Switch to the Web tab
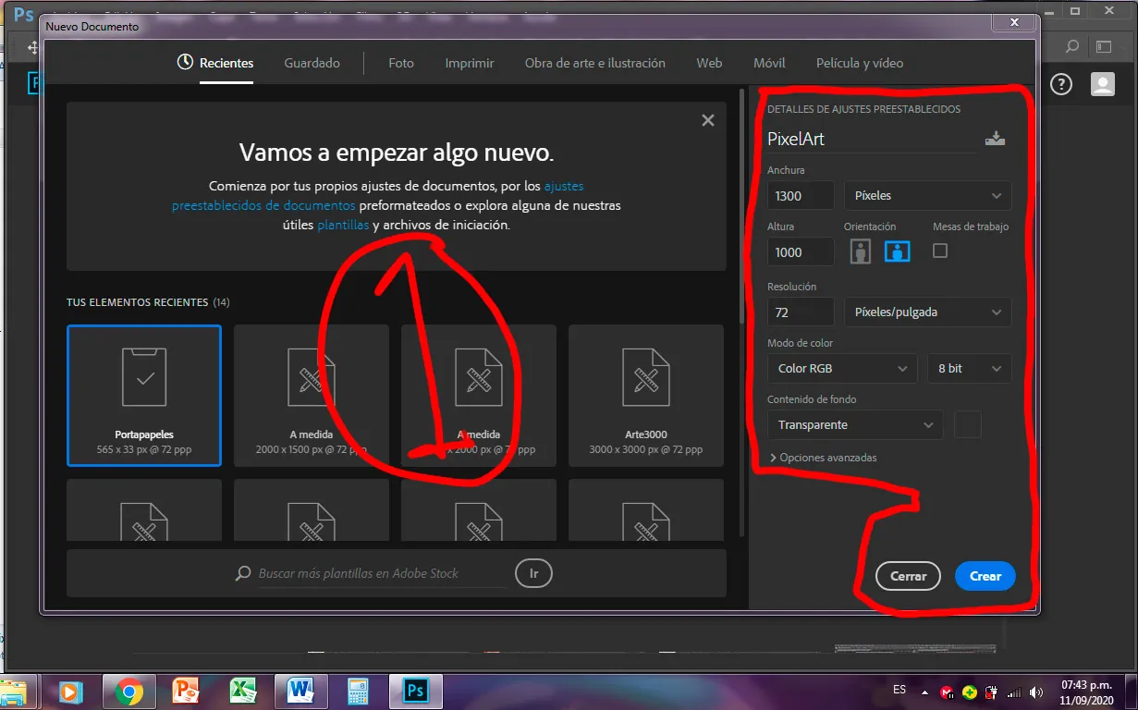This screenshot has width=1138, height=710. [709, 63]
